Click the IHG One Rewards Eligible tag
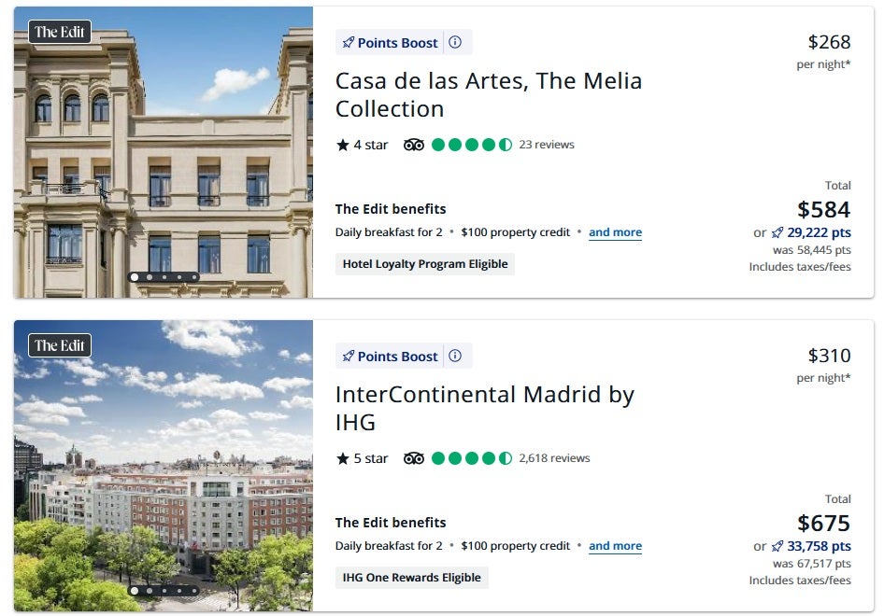This screenshot has height=616, width=884. 412,578
